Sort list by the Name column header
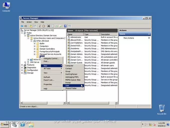Screen dimensions: 170x128 75,34
